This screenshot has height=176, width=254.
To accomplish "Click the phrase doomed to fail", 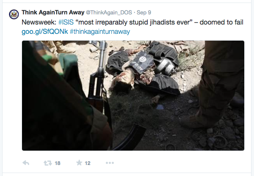I will tap(221, 22).
